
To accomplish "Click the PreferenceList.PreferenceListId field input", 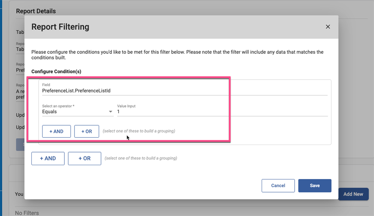I will (184, 91).
